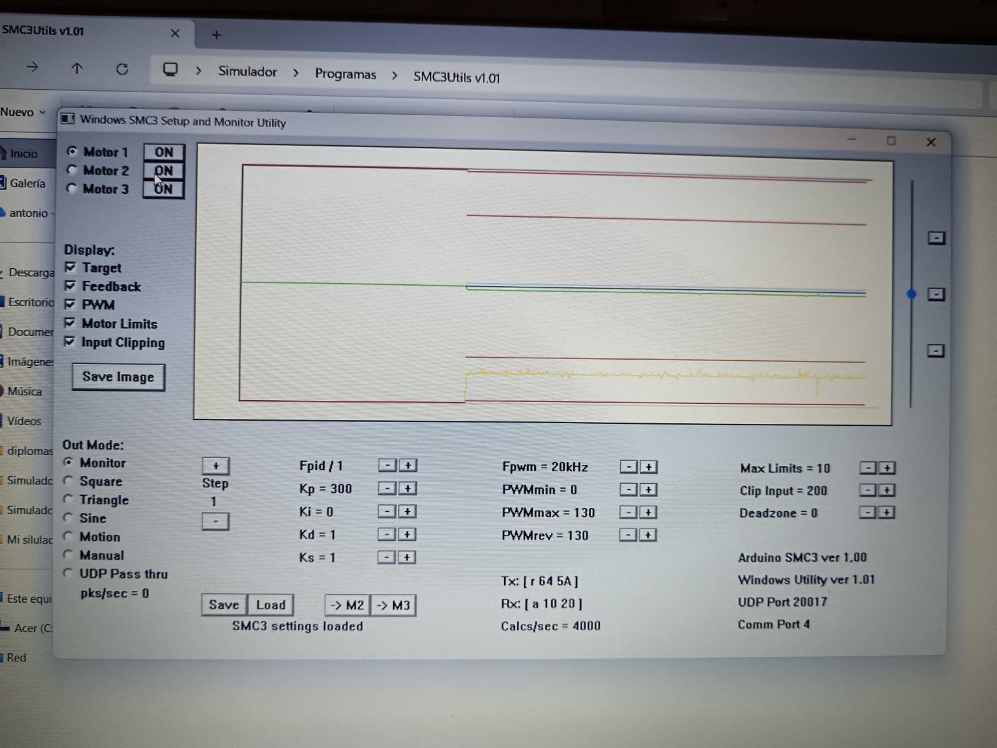Select UDP Pass thru out mode
Viewport: 997px width, 748px height.
click(x=69, y=573)
